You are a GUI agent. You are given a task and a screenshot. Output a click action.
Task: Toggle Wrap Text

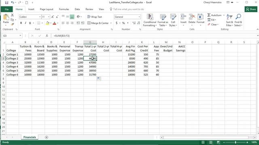95,17
